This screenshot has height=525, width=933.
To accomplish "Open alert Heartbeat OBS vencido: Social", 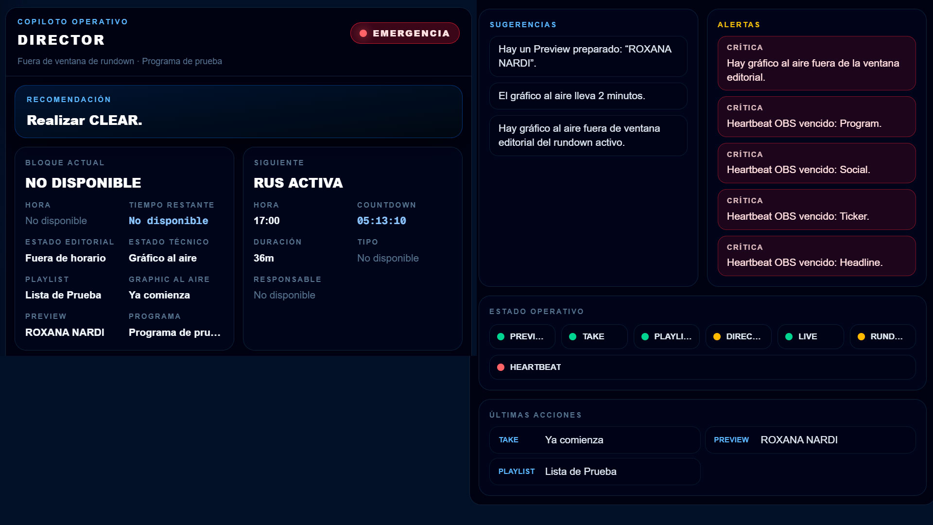I will (817, 163).
